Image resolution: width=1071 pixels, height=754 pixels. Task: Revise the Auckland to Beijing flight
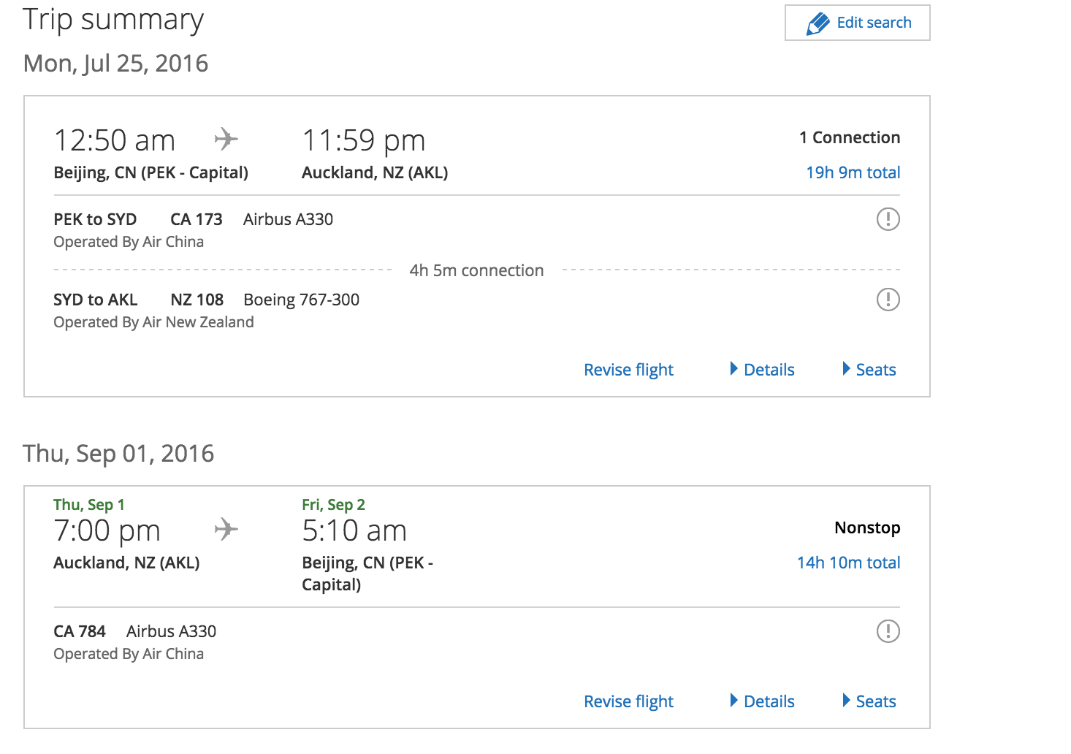(x=628, y=701)
